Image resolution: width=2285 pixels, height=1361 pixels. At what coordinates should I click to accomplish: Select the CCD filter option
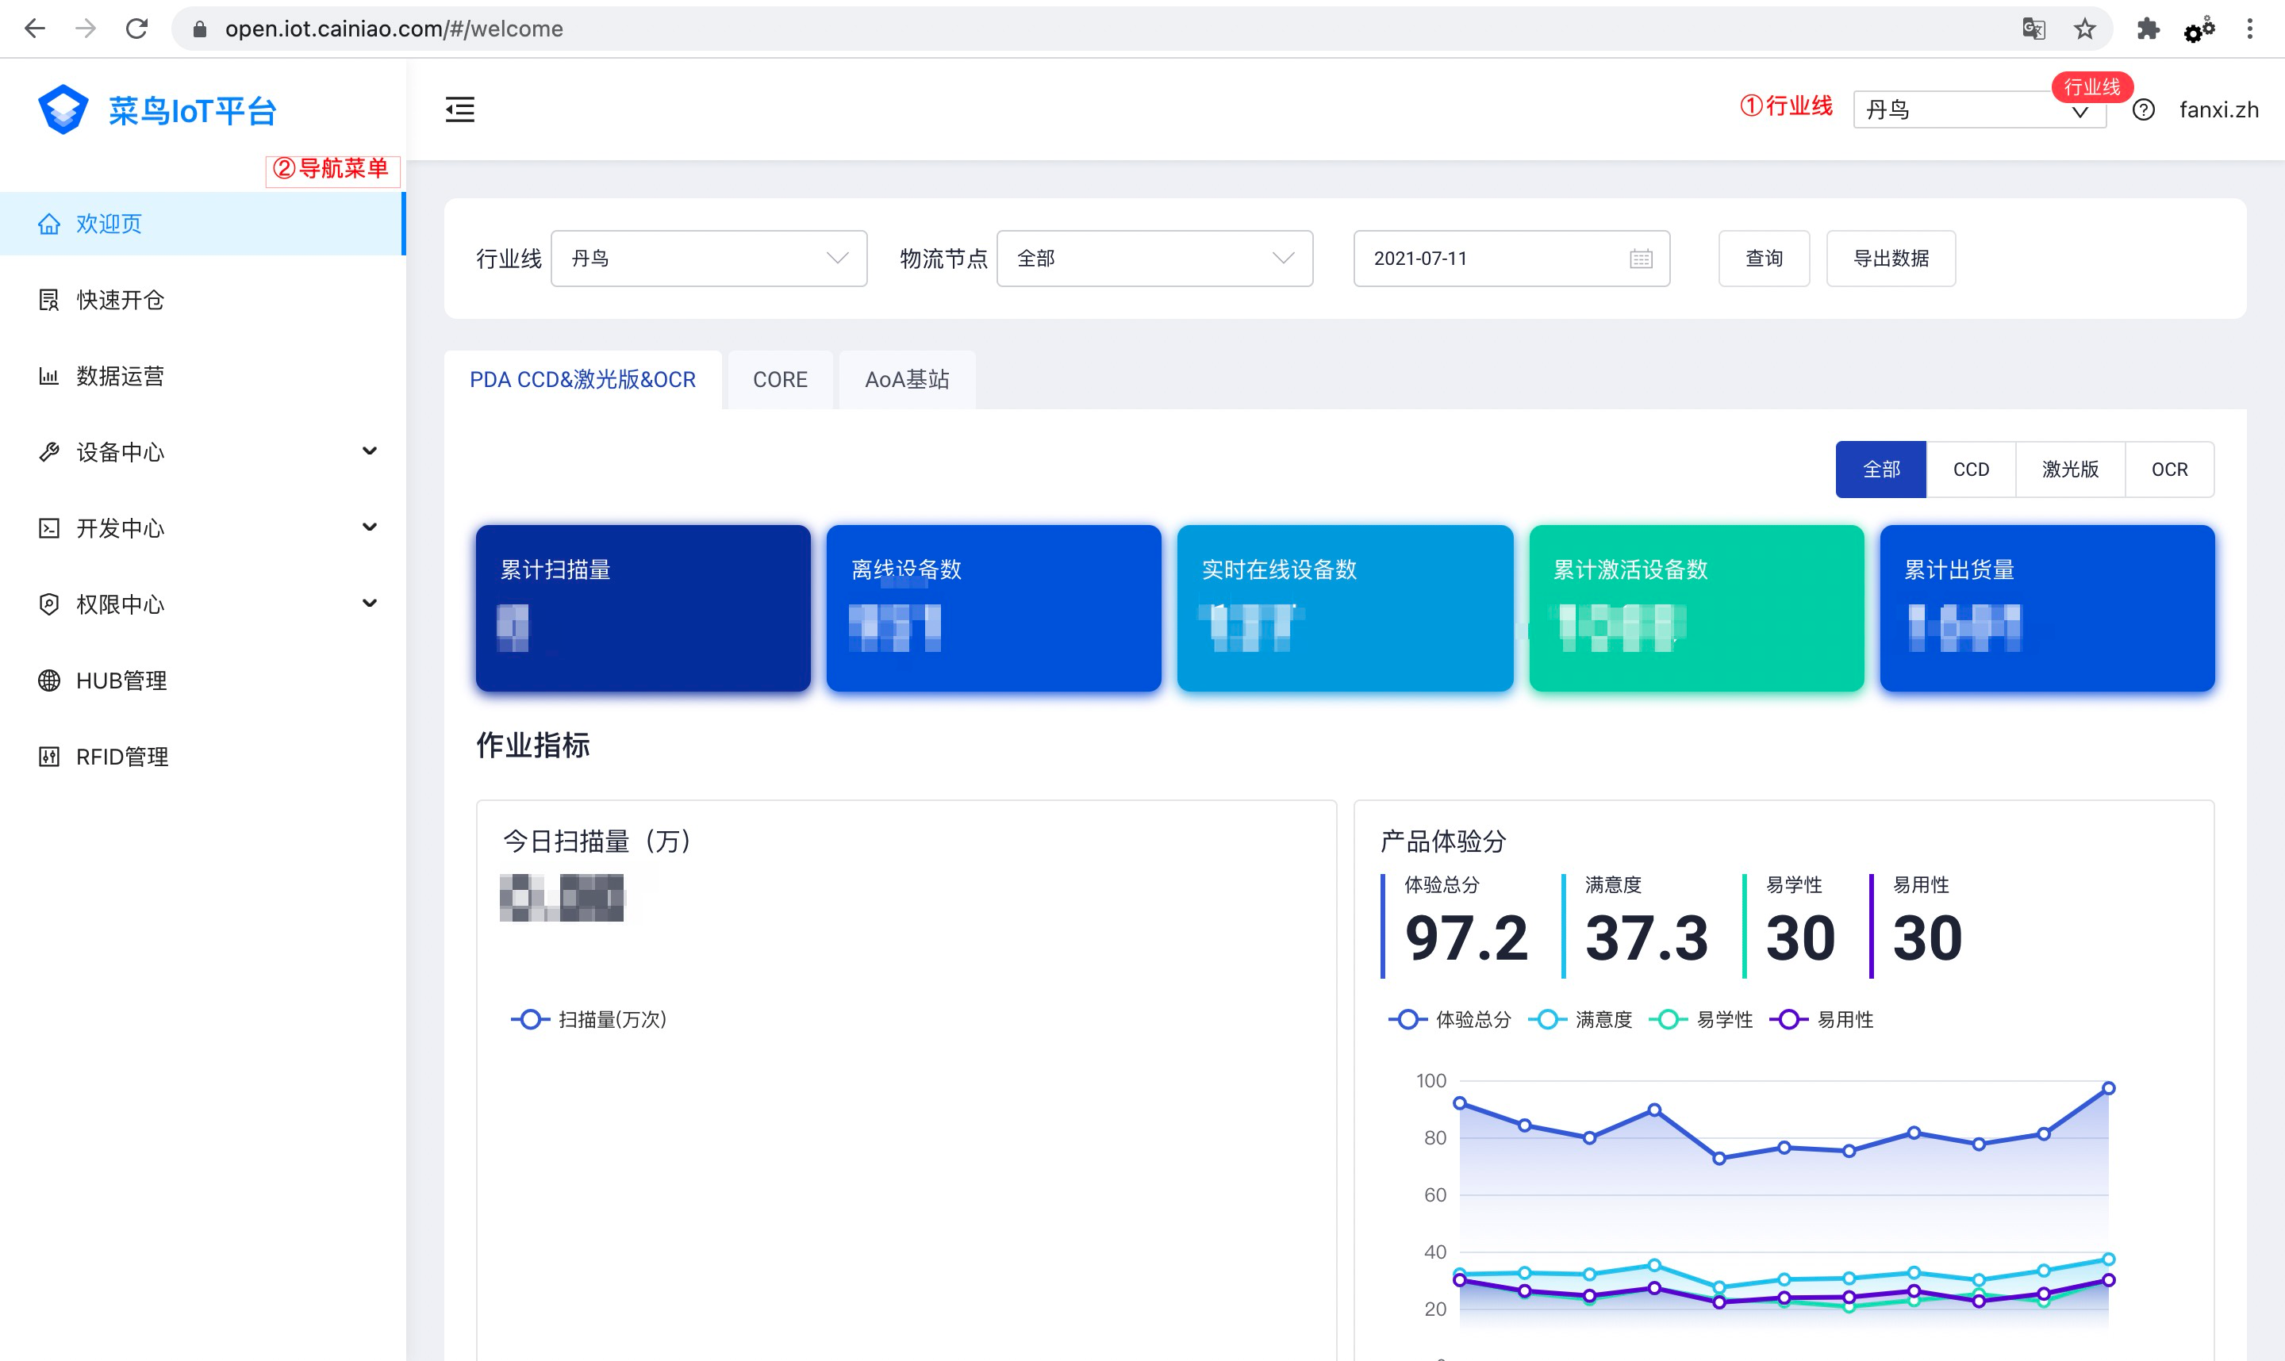1970,470
